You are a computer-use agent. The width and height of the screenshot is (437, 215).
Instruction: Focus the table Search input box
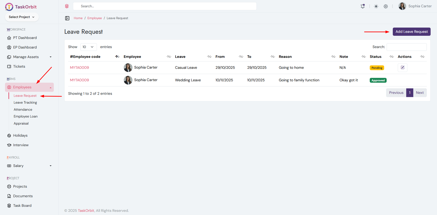click(406, 47)
